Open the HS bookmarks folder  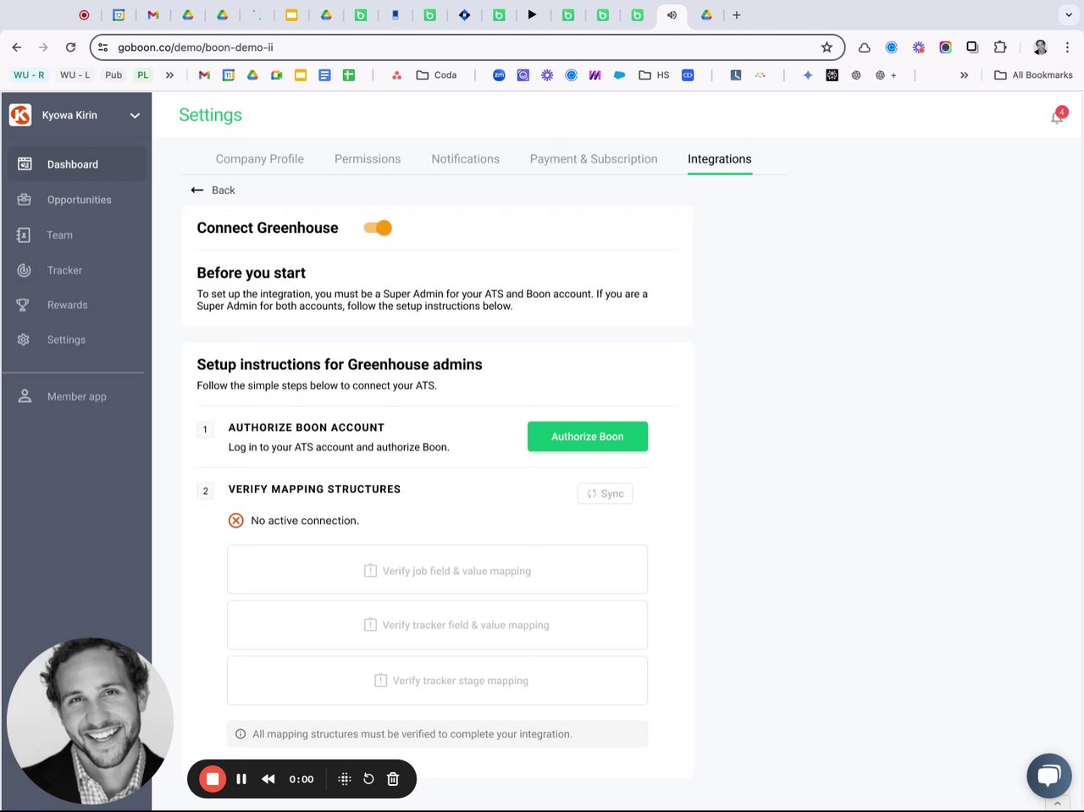(654, 75)
